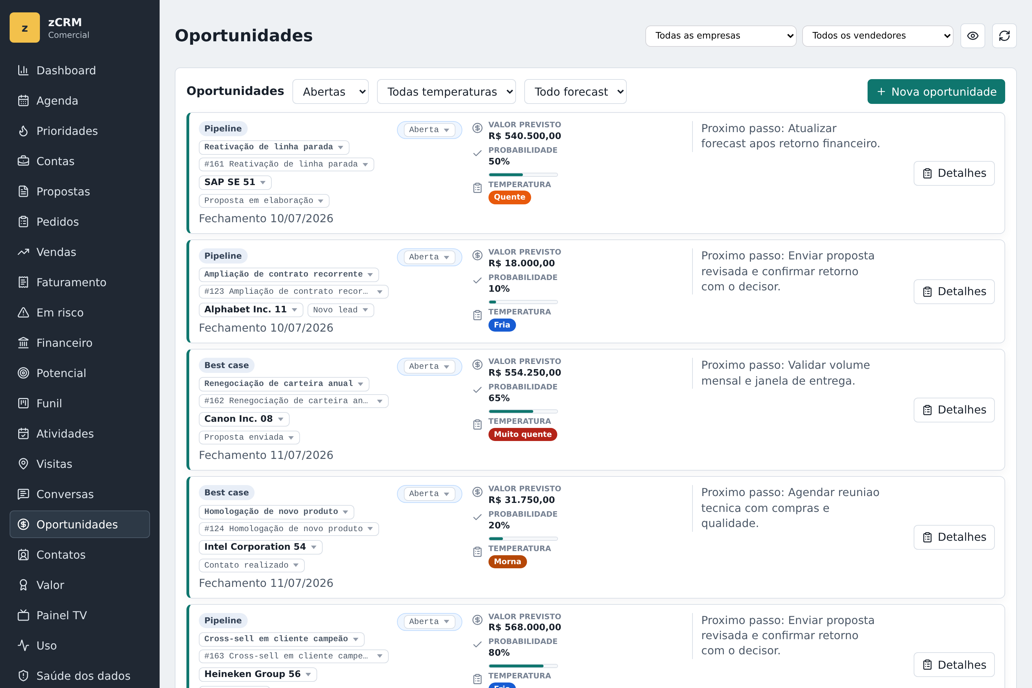Click the Visitas map pin icon
Image resolution: width=1032 pixels, height=688 pixels.
coord(23,464)
